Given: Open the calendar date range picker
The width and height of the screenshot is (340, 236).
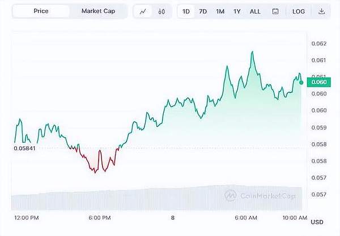Looking at the screenshot, I should click(275, 11).
